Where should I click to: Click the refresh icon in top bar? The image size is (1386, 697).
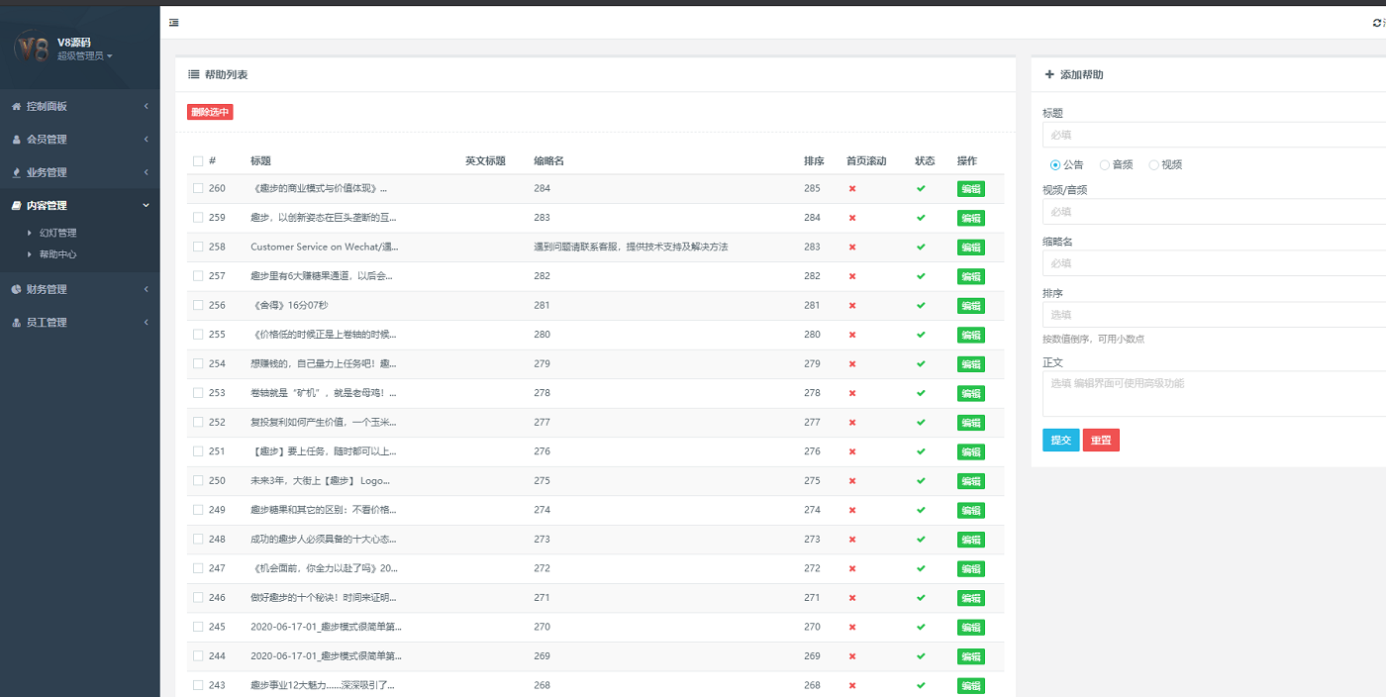coord(1376,23)
